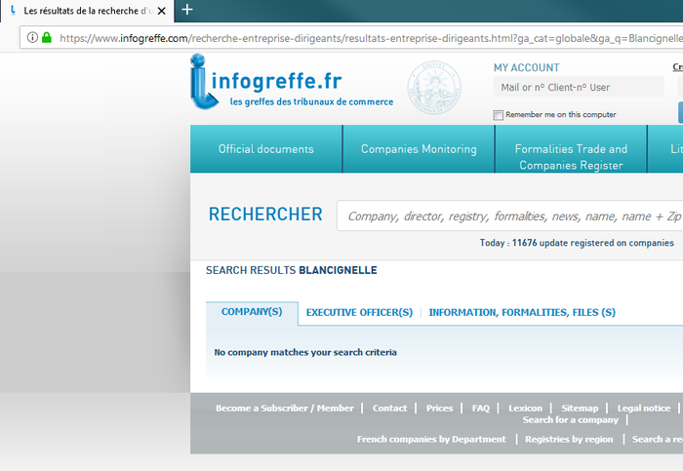Open the Contact footer link

pos(389,409)
